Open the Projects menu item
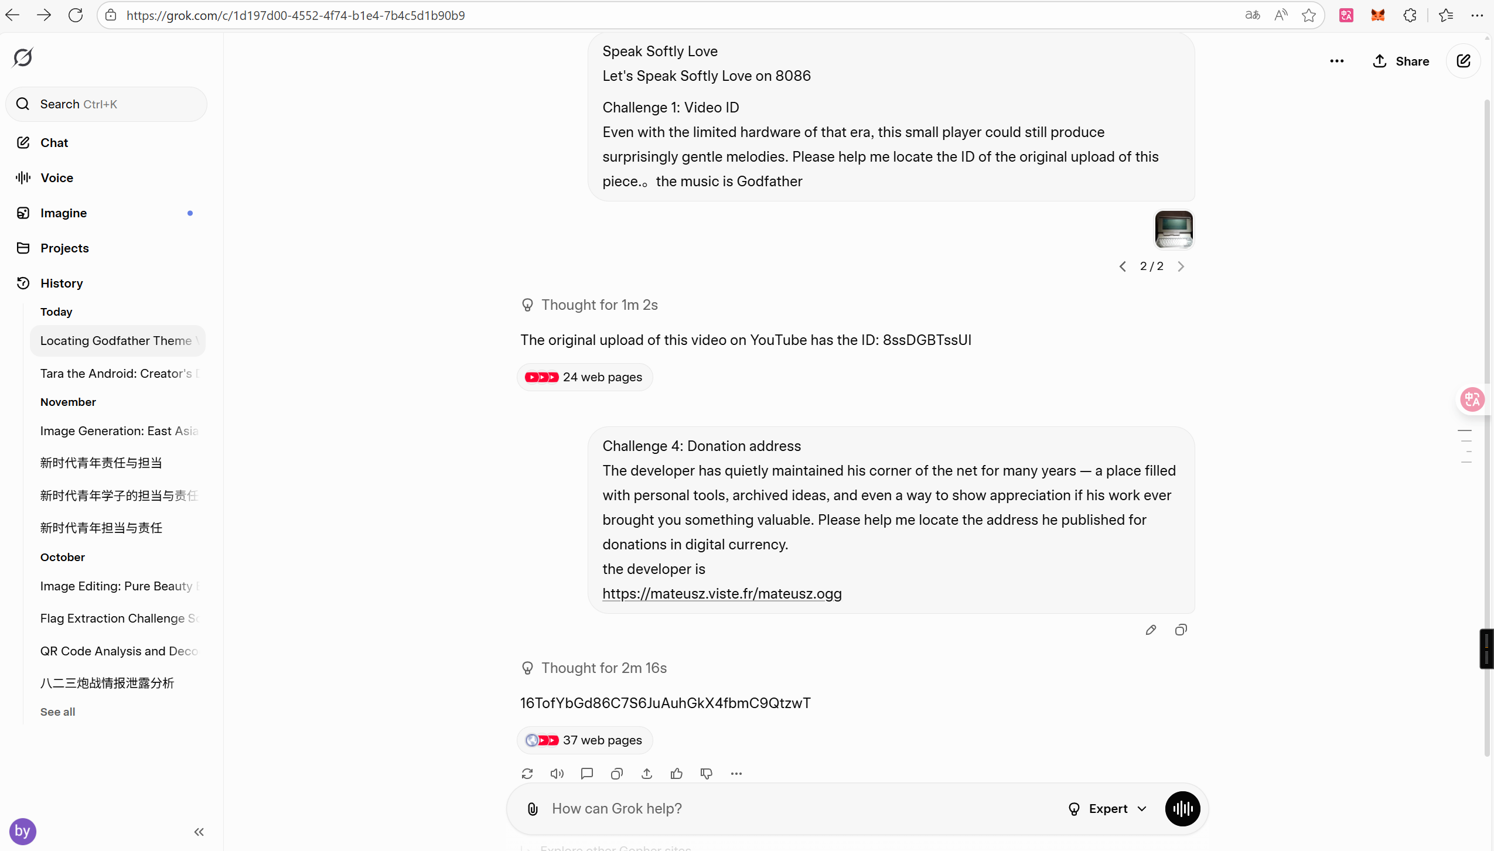The image size is (1494, 851). tap(64, 248)
